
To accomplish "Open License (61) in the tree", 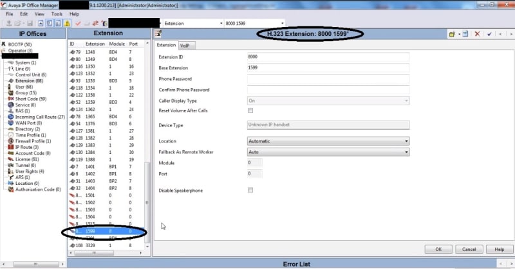I will point(27,159).
